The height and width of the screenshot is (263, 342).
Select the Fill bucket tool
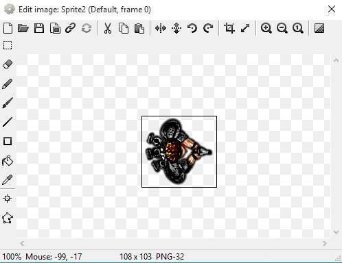coord(8,160)
